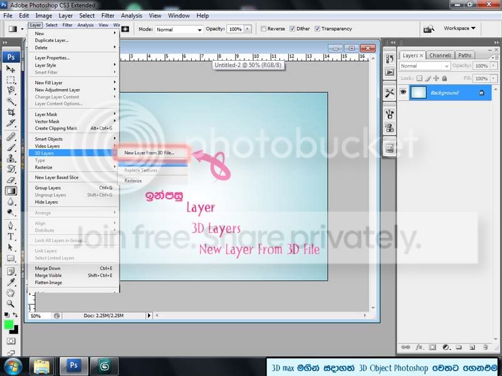Select the Clone Stamp tool

[11, 159]
